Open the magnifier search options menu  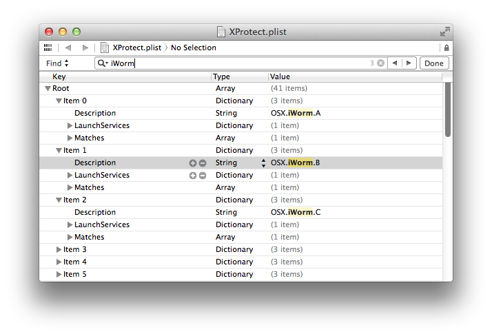(103, 63)
